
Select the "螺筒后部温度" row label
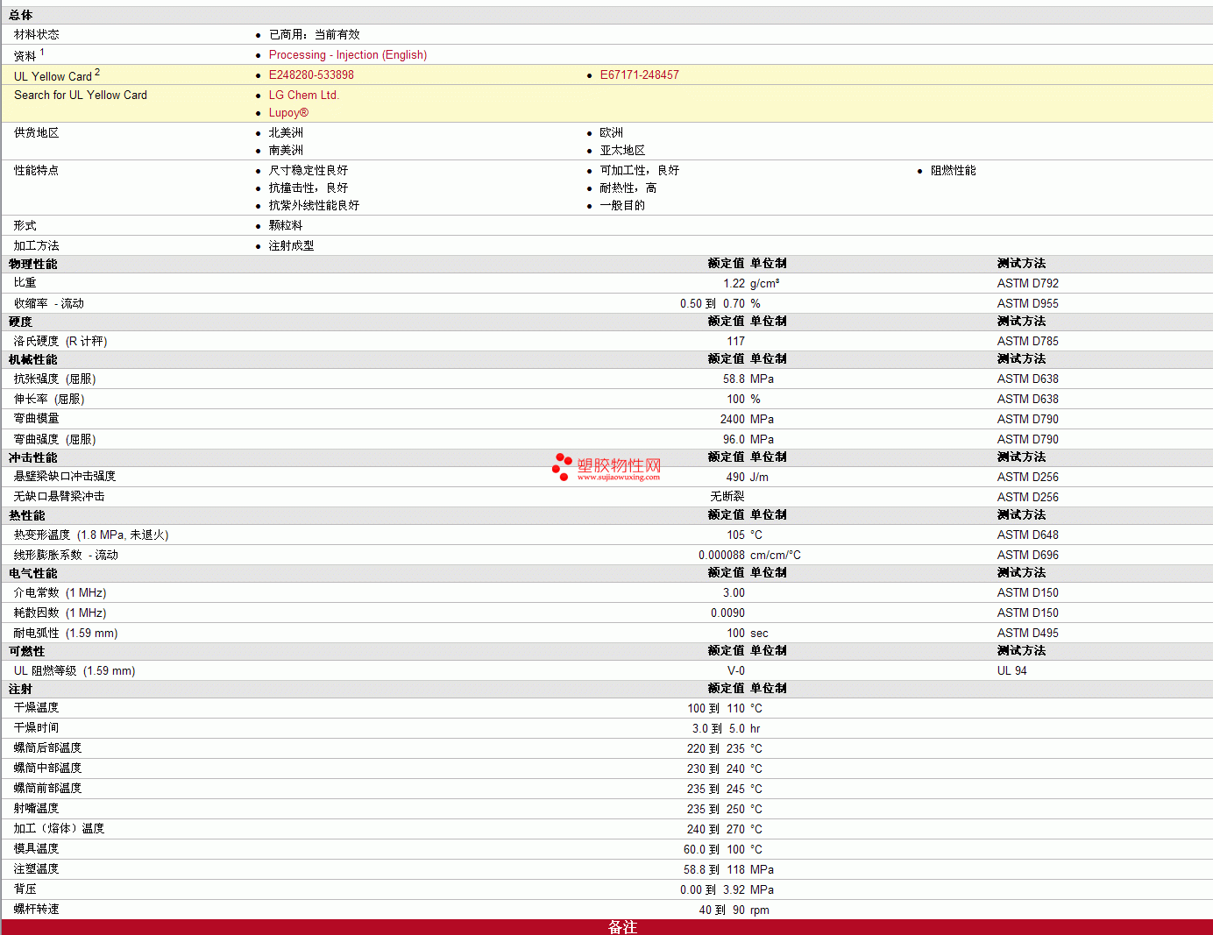[x=48, y=748]
